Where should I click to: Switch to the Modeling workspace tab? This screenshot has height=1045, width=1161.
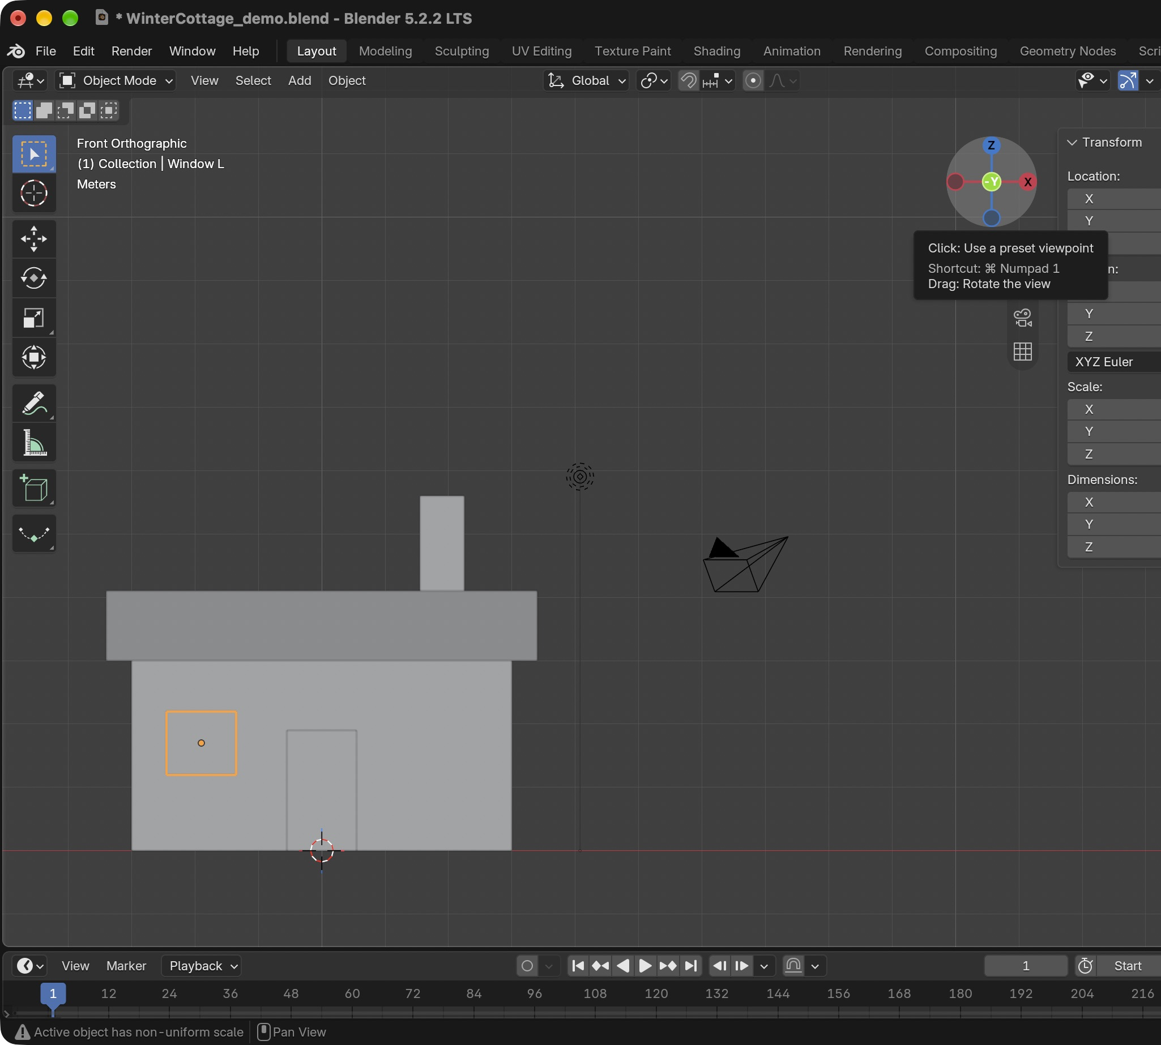386,51
